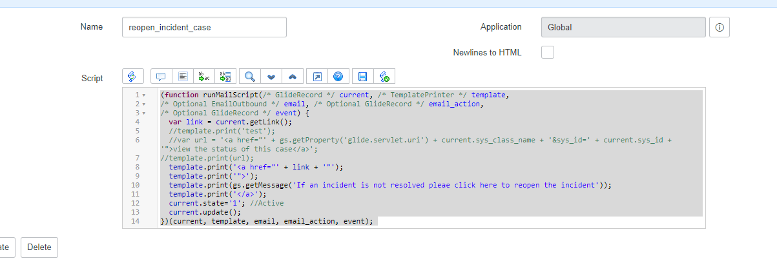Screen dimensions: 777x261
Task: Click the Find Previous up-arrow icon
Action: point(293,77)
